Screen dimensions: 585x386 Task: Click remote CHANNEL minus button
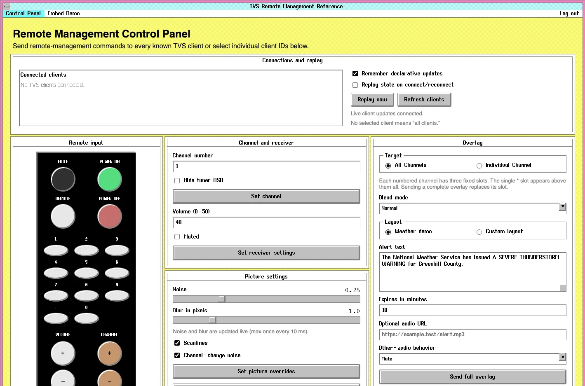tap(110, 378)
